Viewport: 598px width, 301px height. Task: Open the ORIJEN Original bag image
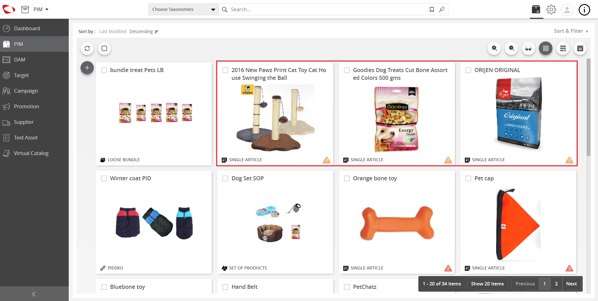coord(519,113)
